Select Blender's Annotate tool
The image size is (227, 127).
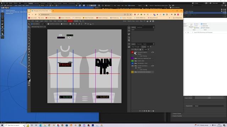2,31
